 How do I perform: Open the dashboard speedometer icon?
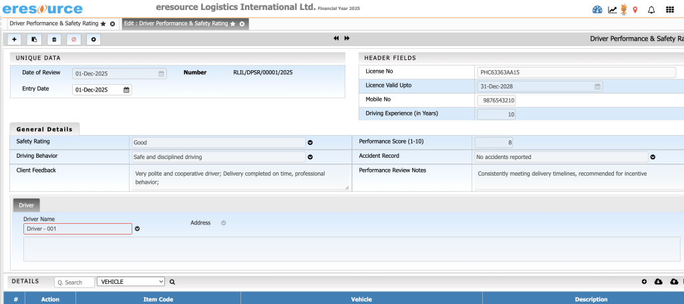[597, 9]
